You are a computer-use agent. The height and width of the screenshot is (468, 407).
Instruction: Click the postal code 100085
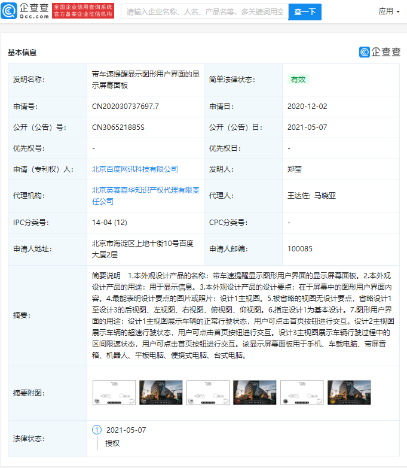click(x=299, y=249)
